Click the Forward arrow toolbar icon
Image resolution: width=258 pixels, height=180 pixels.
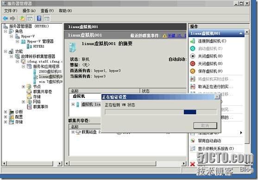tap(13, 18)
